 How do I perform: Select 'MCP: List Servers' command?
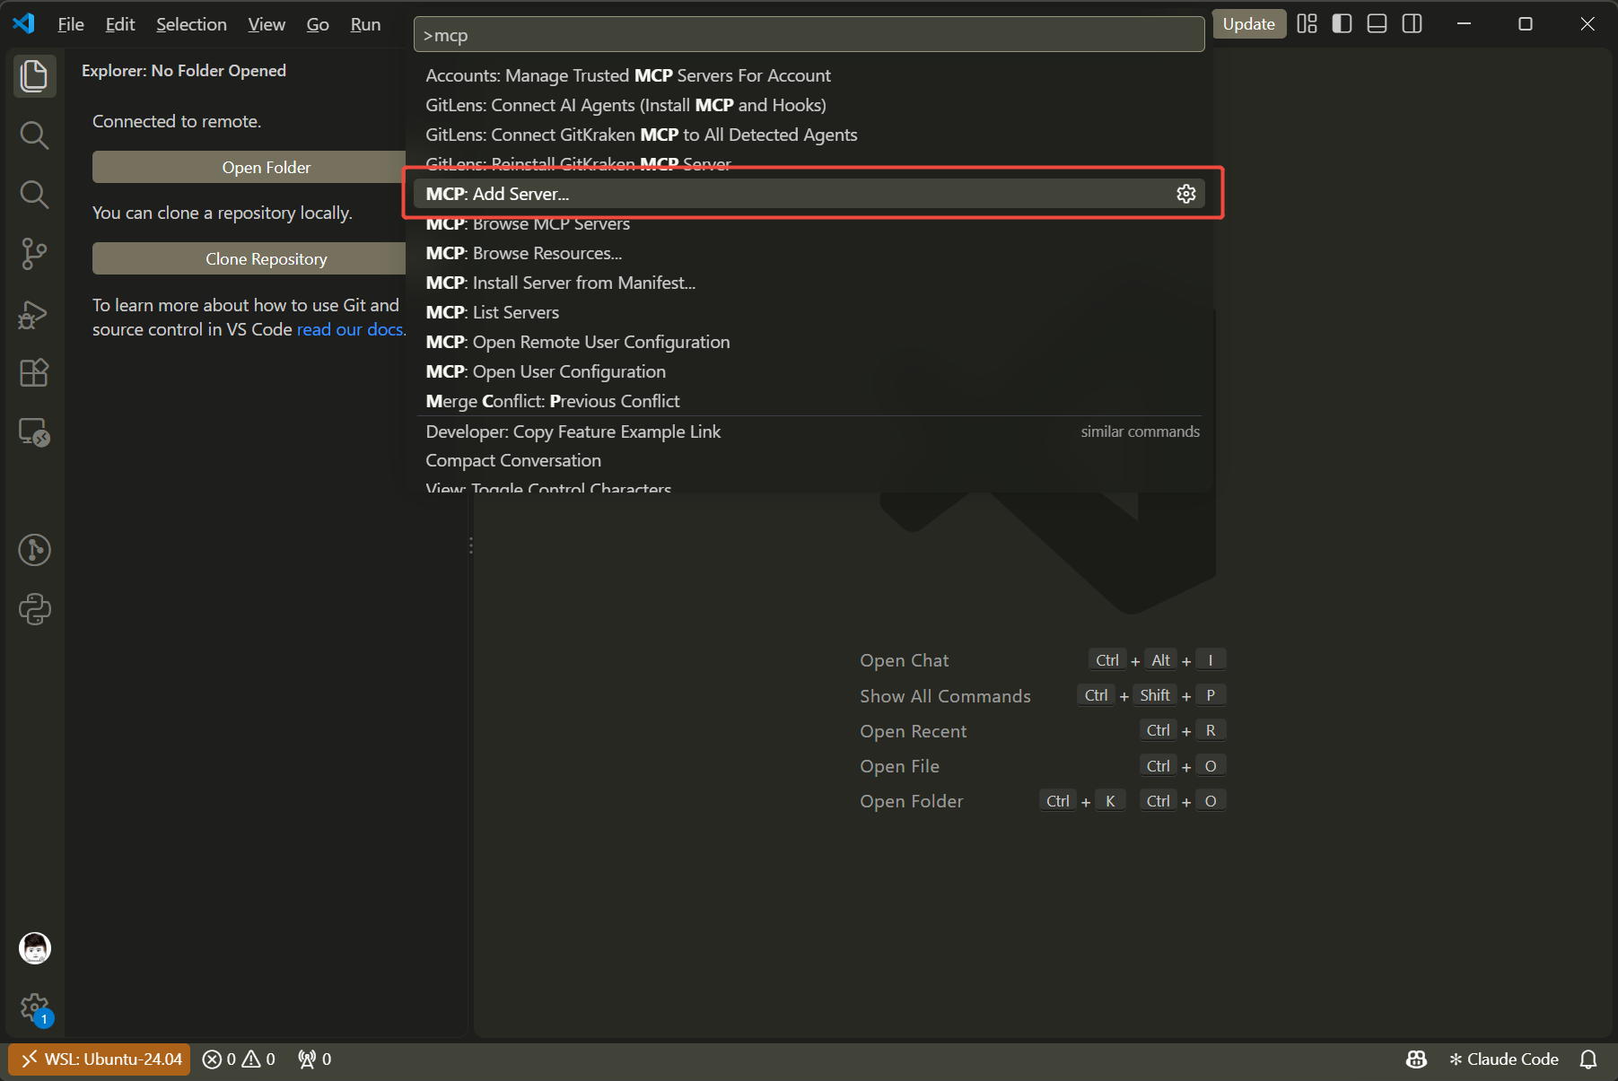pos(809,312)
